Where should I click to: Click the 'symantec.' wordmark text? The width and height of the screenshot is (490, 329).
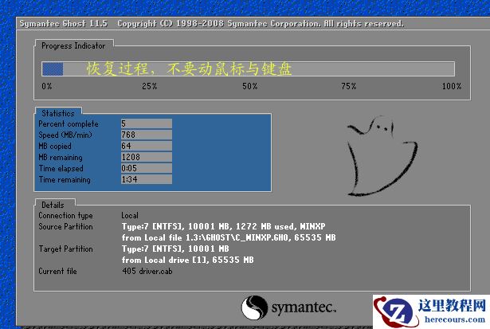click(304, 307)
